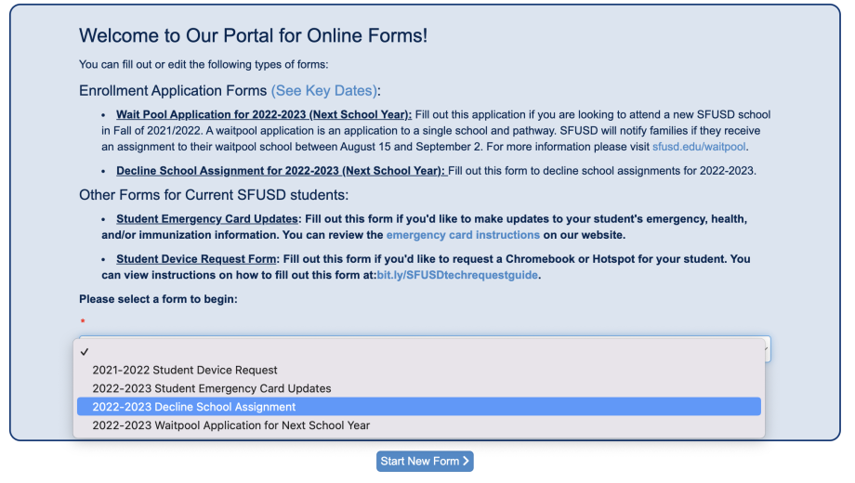Viewport: 855px width, 483px height.
Task: Click the chevron arrow on Start New Form
Action: (x=467, y=462)
